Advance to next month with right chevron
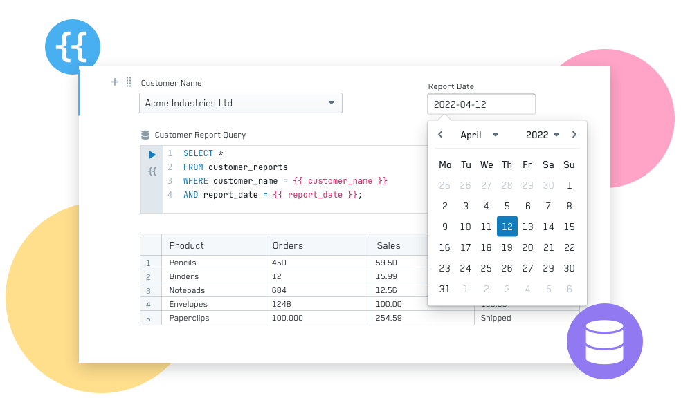Image resolution: width=681 pixels, height=398 pixels. [x=574, y=135]
